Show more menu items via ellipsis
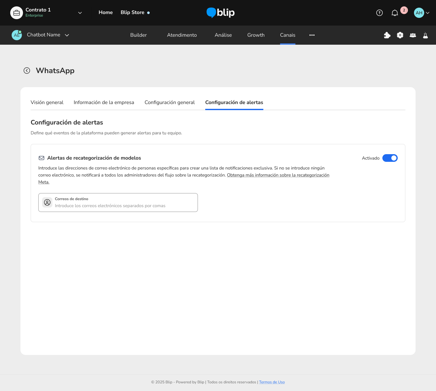436x391 pixels. point(312,35)
